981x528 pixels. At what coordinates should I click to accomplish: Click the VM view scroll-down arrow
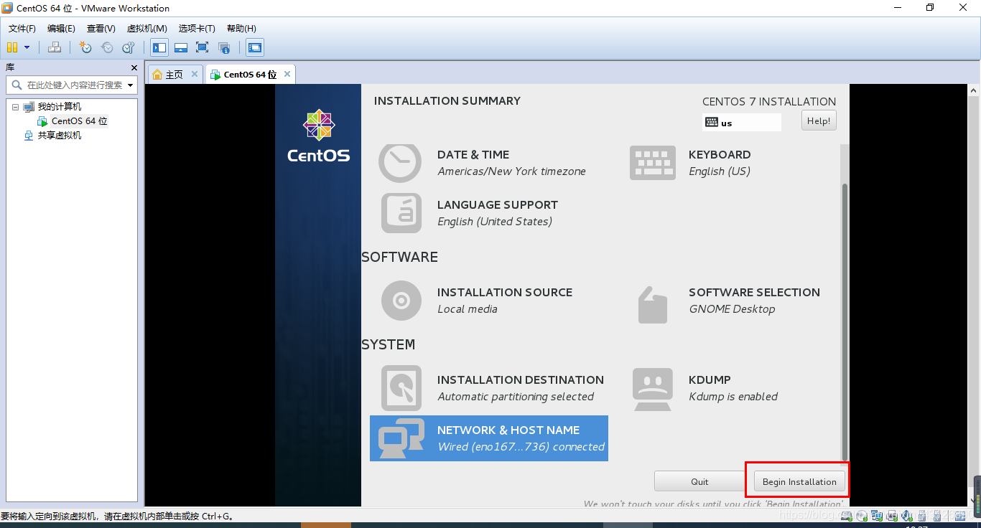click(974, 500)
